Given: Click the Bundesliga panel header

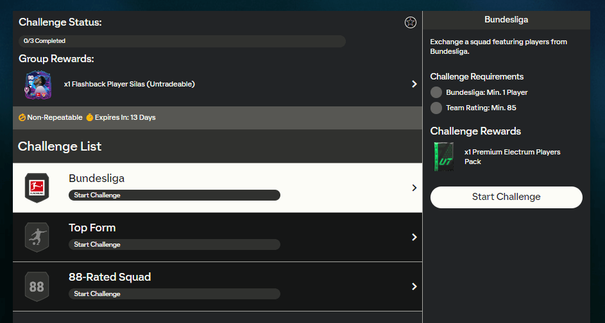Looking at the screenshot, I should click(x=506, y=20).
